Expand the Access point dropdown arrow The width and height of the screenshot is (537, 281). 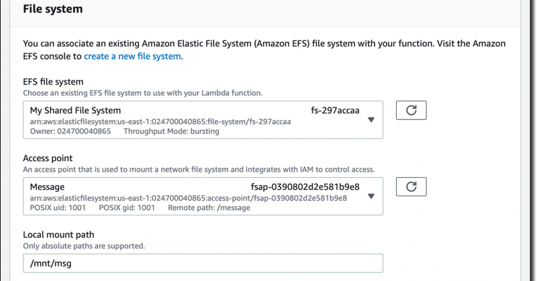click(371, 196)
